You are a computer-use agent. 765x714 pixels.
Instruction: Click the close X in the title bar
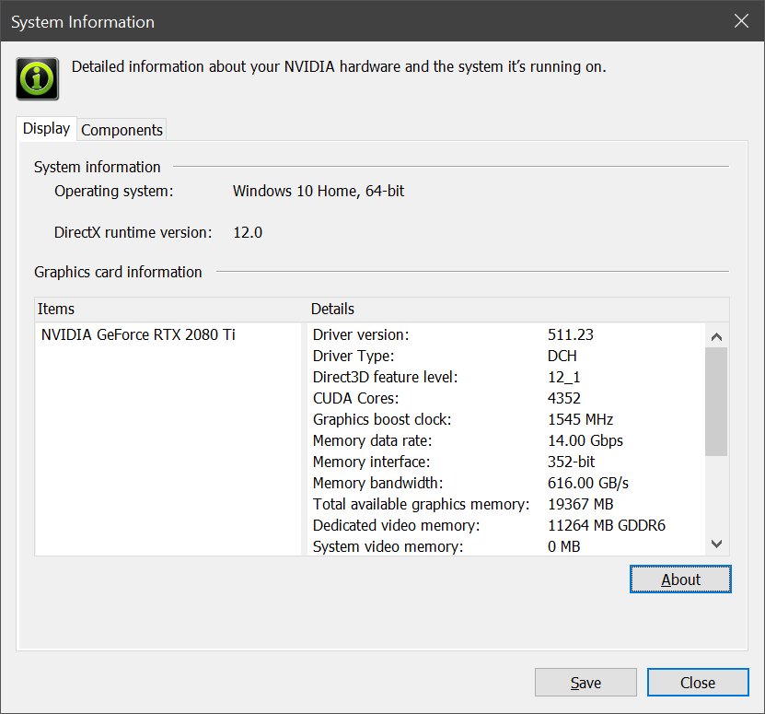point(741,20)
